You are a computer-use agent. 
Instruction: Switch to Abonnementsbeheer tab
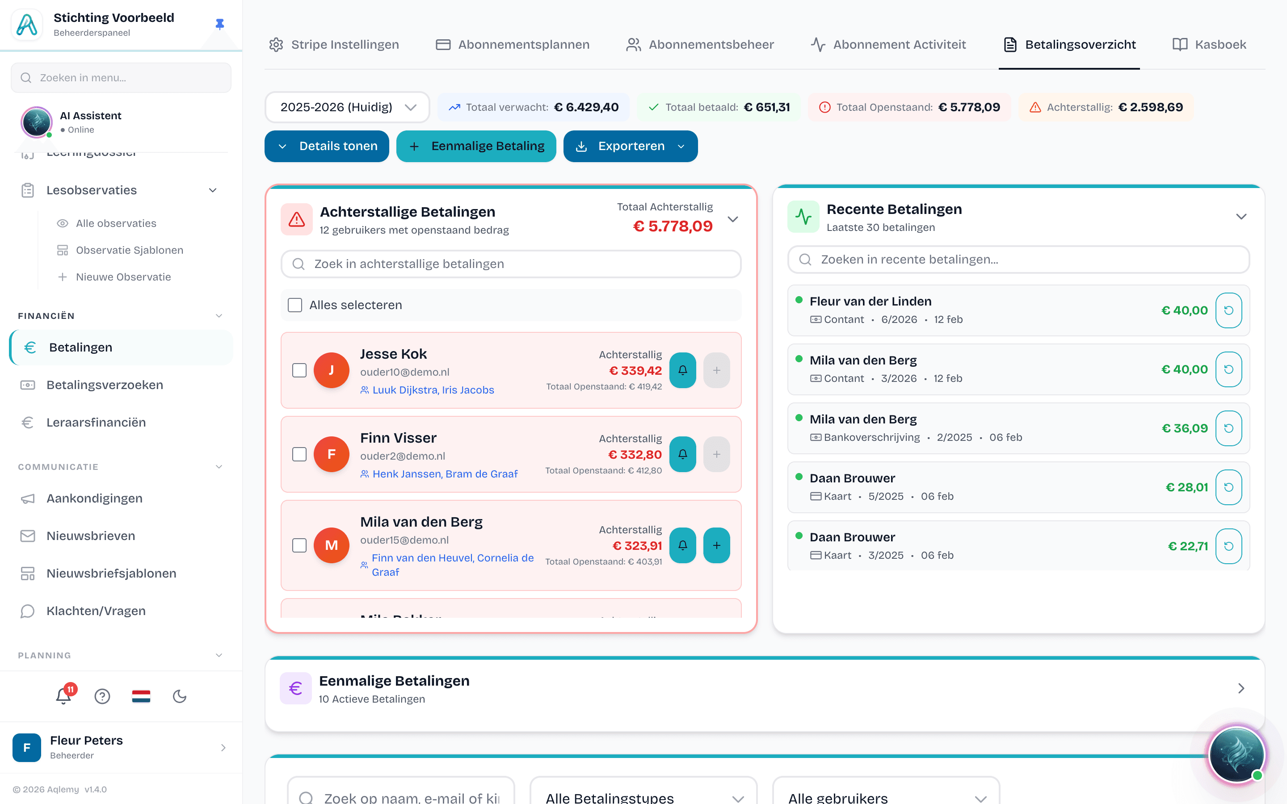(x=700, y=45)
